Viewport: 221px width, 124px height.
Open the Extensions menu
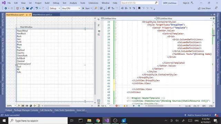click(x=93, y=3)
